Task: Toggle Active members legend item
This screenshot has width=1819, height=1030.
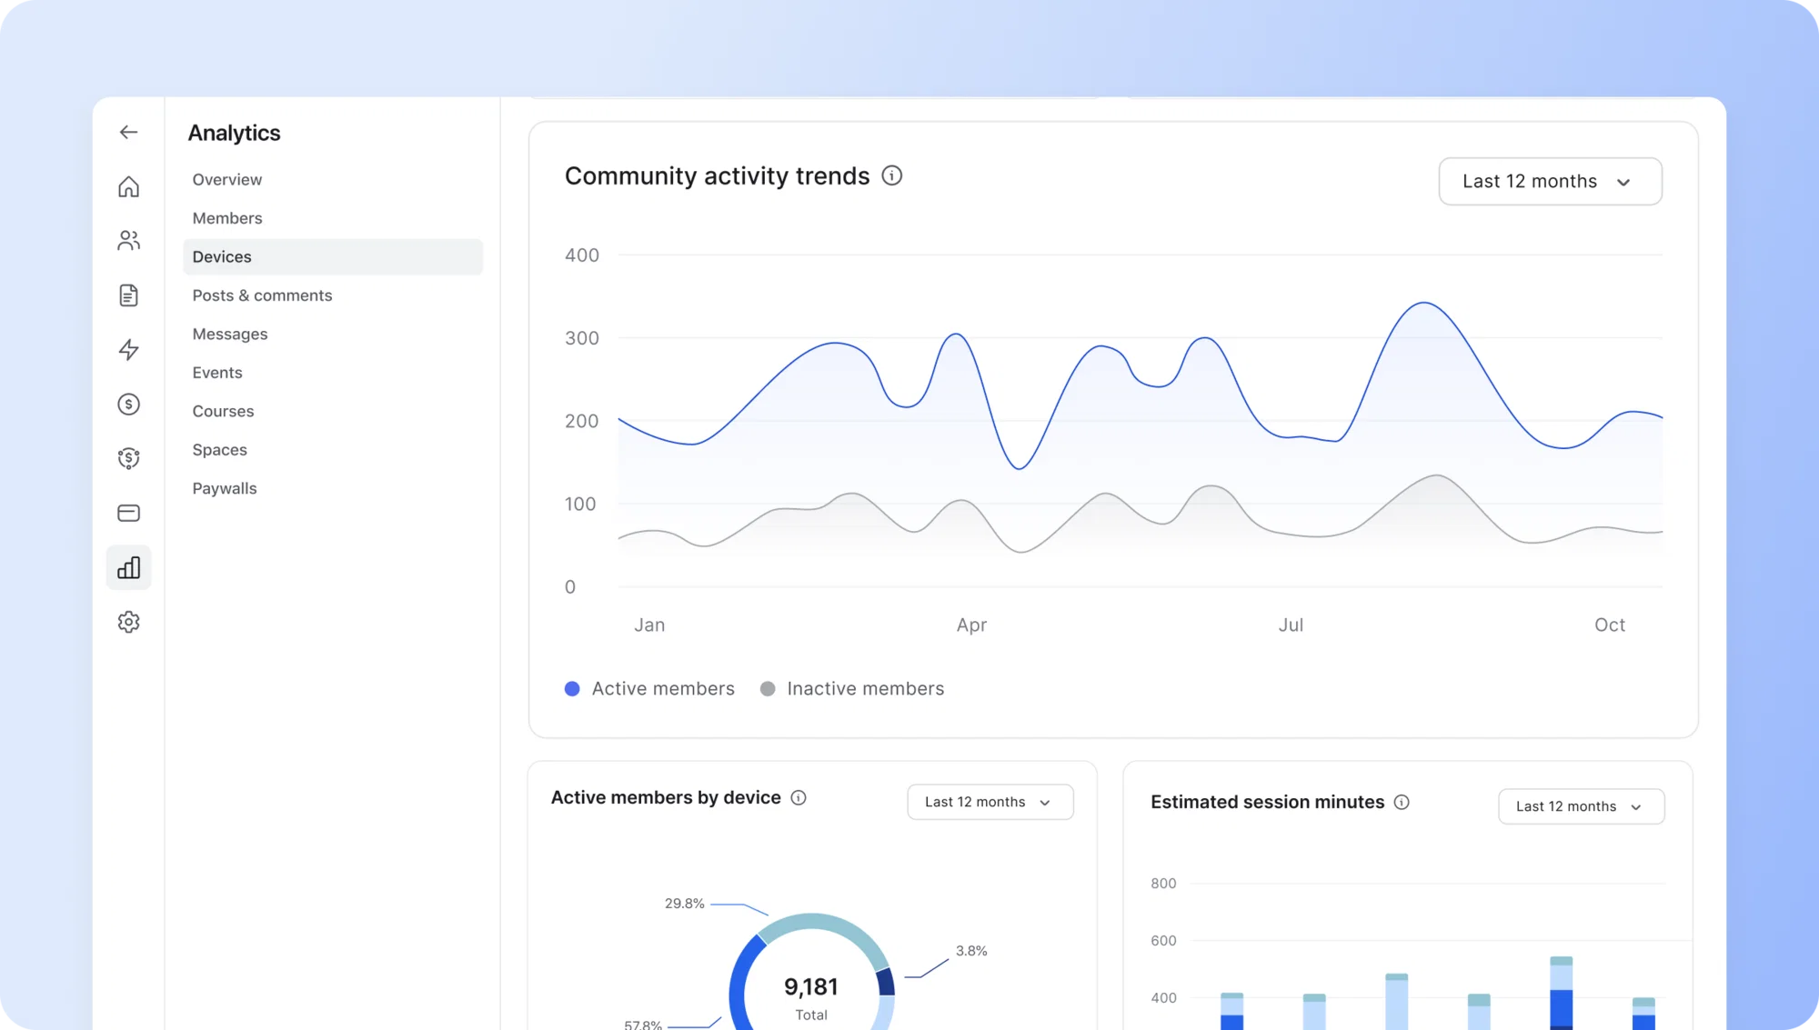Action: click(649, 688)
